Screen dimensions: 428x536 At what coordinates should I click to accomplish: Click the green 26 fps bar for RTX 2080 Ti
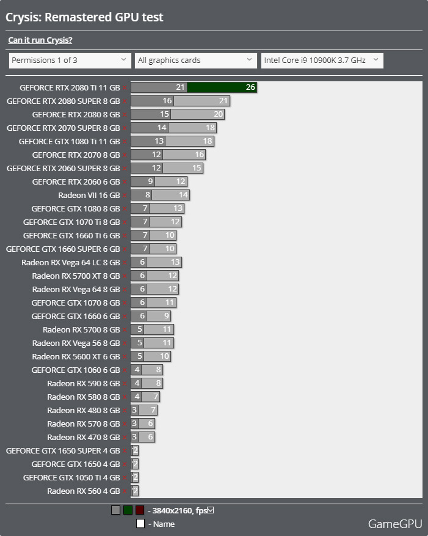coord(222,87)
